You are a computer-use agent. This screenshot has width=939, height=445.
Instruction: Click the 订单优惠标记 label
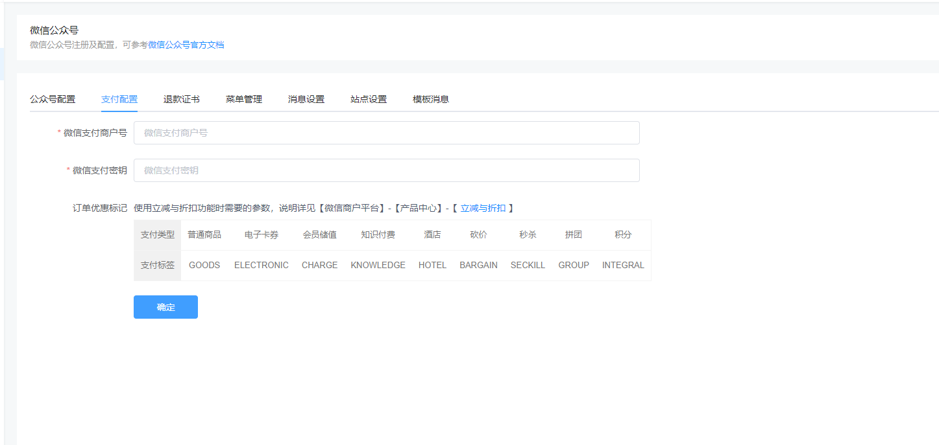[x=100, y=208]
